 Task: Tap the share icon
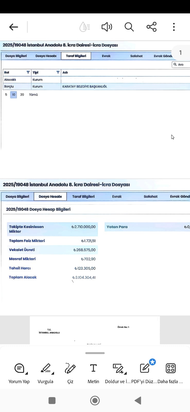click(x=151, y=27)
